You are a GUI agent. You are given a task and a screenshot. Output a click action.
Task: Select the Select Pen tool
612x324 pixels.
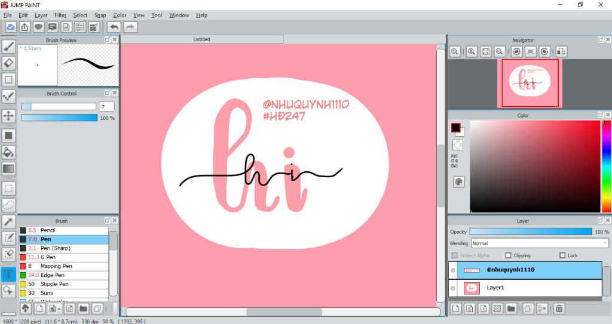tap(8, 238)
